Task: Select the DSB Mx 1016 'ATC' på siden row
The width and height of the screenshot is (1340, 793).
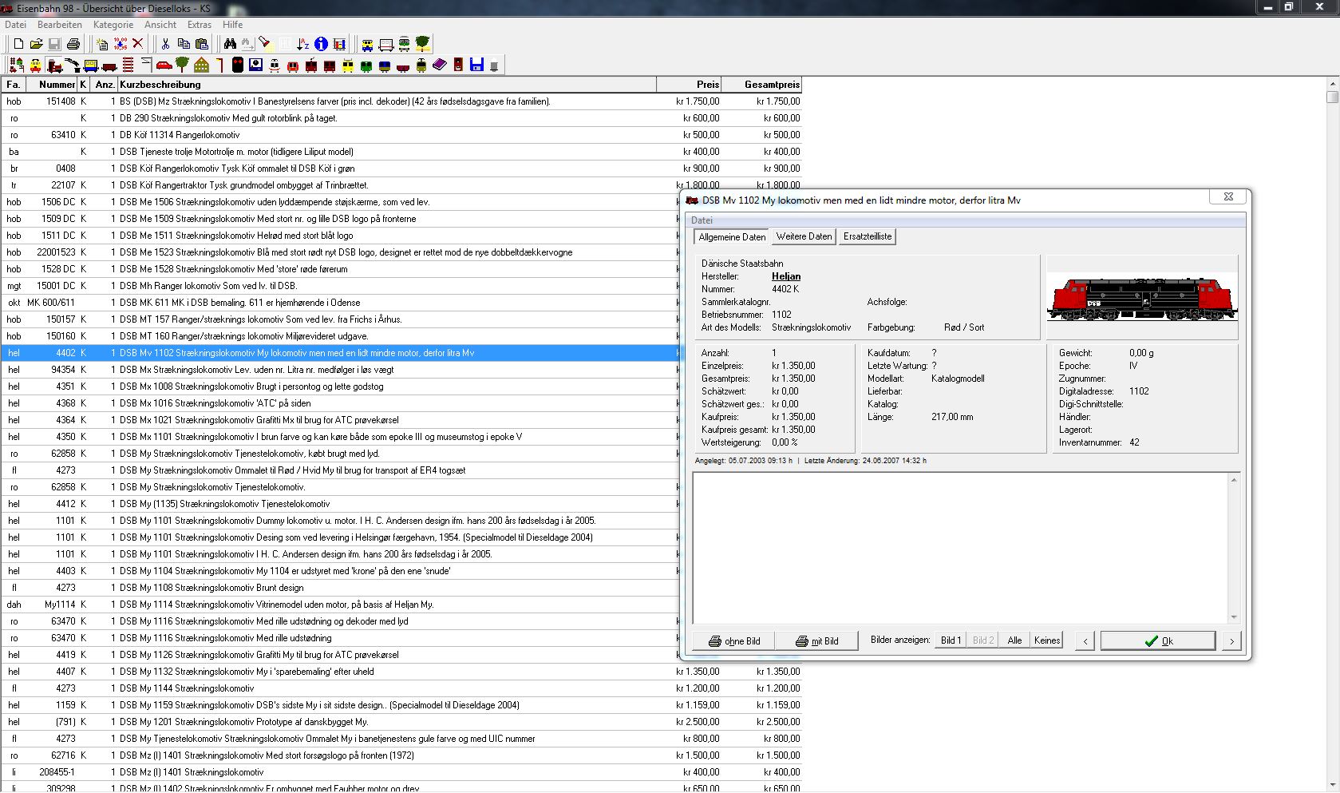Action: click(340, 403)
